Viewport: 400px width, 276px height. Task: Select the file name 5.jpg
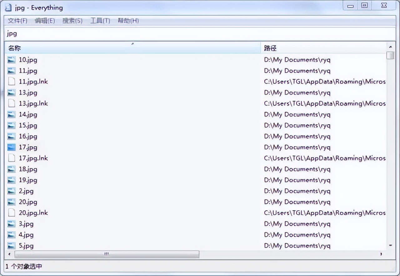[26, 246]
